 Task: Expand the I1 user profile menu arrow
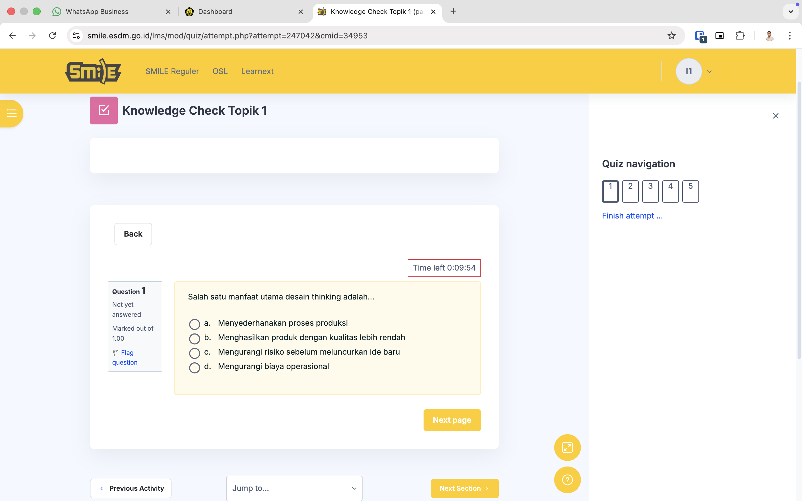click(709, 72)
